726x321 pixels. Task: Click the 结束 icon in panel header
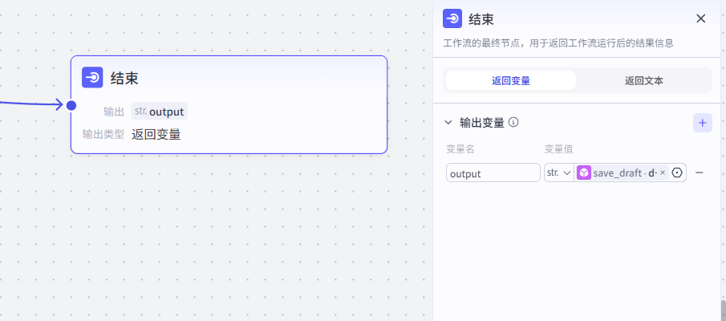tap(452, 19)
